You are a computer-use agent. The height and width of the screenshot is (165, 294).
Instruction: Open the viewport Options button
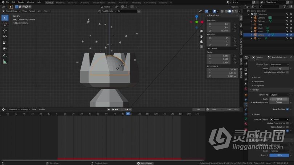[x=236, y=7]
